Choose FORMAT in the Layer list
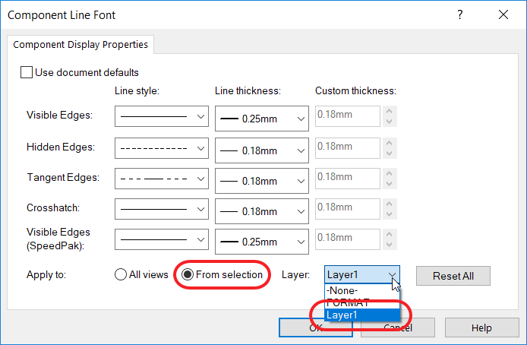The image size is (527, 345). point(349,302)
